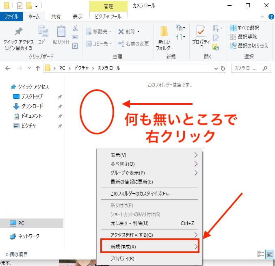275x266 pixels.
Task: Click the Copy icon in ribbon
Action: [x=43, y=32]
